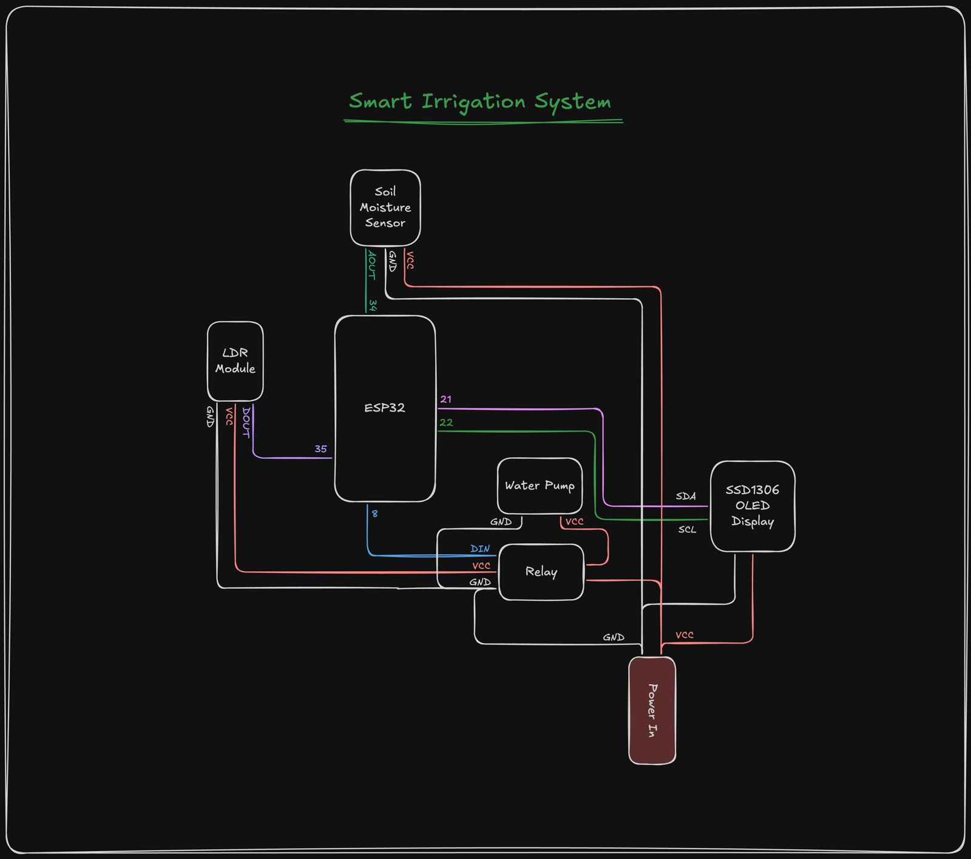The width and height of the screenshot is (971, 859).
Task: Click the VCC label under Water Pump
Action: coord(574,521)
